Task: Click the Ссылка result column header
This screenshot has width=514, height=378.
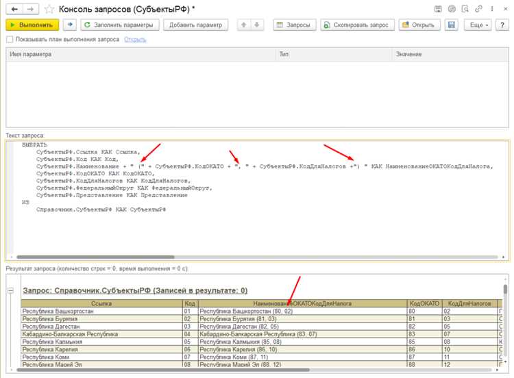Action: point(101,303)
